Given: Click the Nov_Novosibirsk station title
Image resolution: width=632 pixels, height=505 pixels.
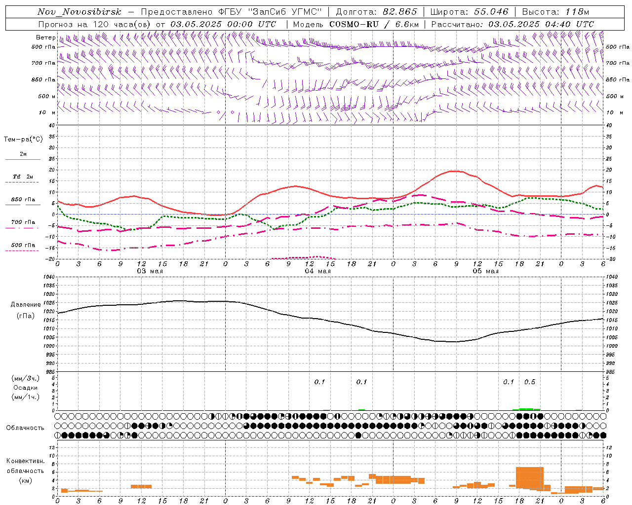Looking at the screenshot, I should [79, 12].
